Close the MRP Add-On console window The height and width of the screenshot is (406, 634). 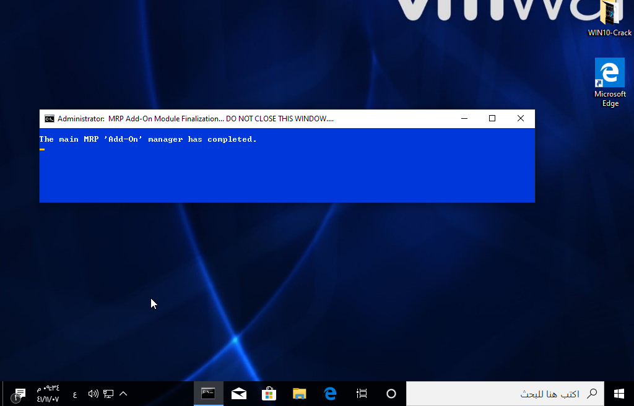point(520,118)
